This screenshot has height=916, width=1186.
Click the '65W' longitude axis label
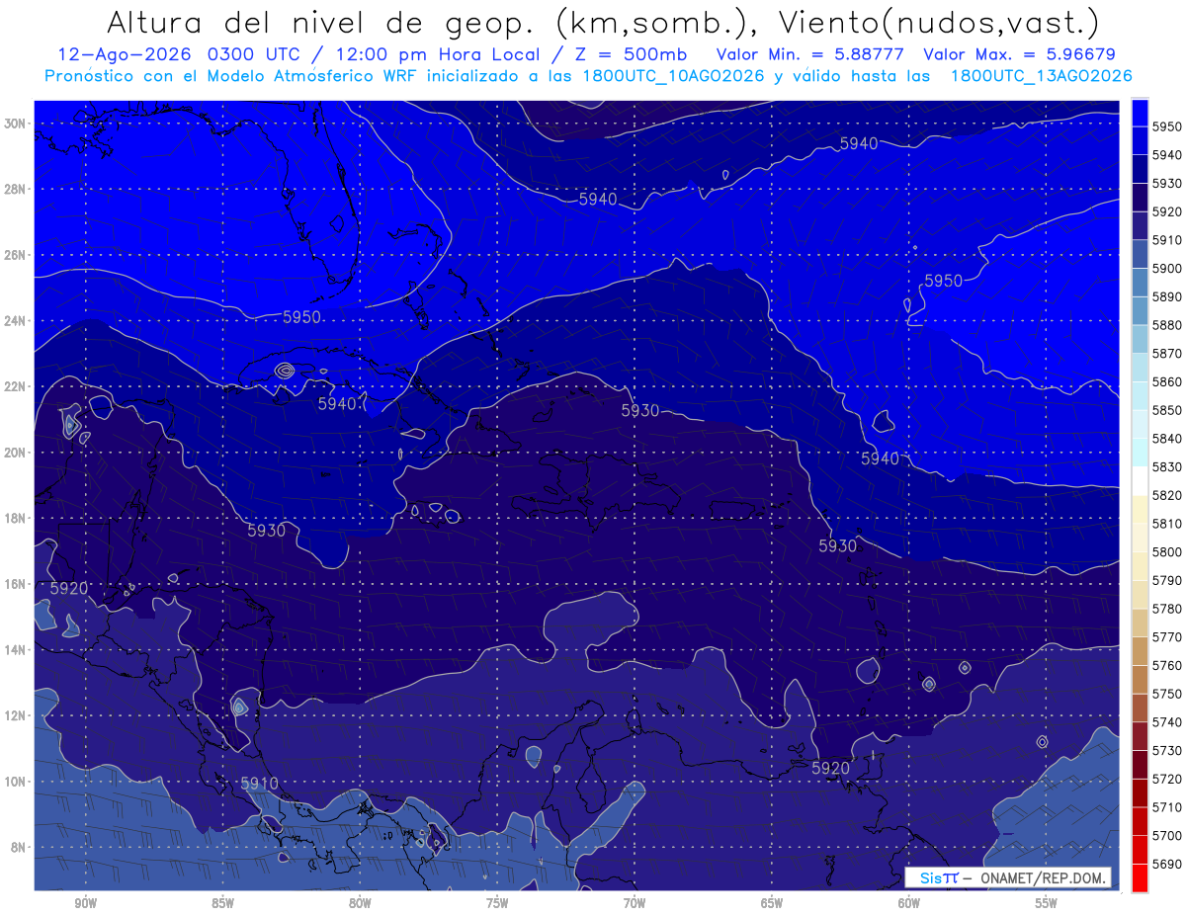[x=772, y=903]
